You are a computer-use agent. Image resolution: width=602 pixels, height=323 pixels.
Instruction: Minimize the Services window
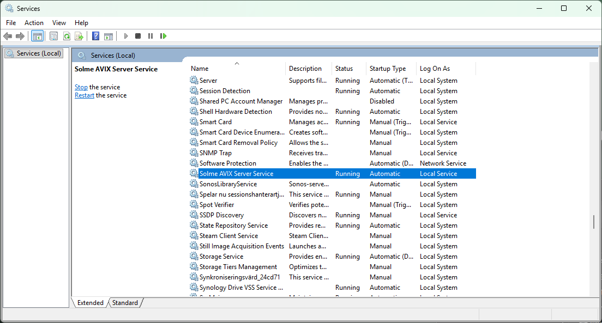[539, 8]
